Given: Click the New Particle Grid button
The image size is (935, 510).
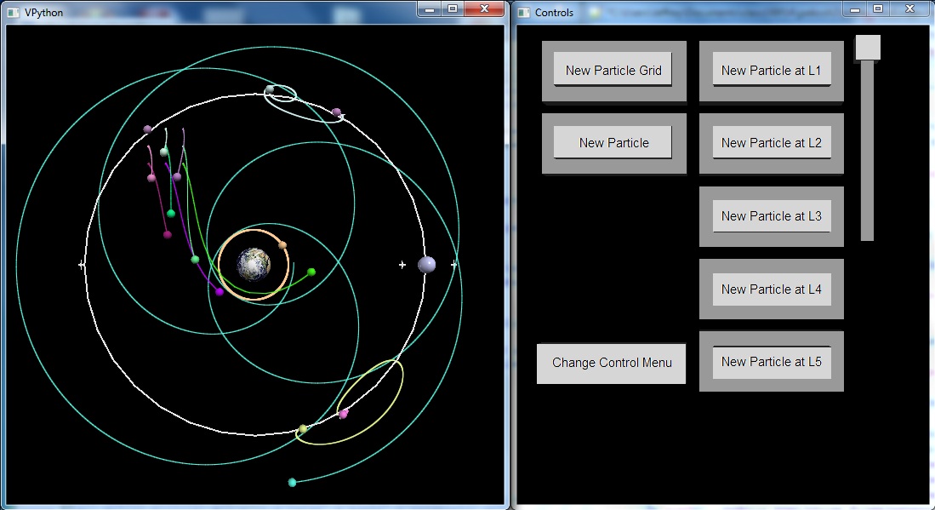Looking at the screenshot, I should coord(613,71).
